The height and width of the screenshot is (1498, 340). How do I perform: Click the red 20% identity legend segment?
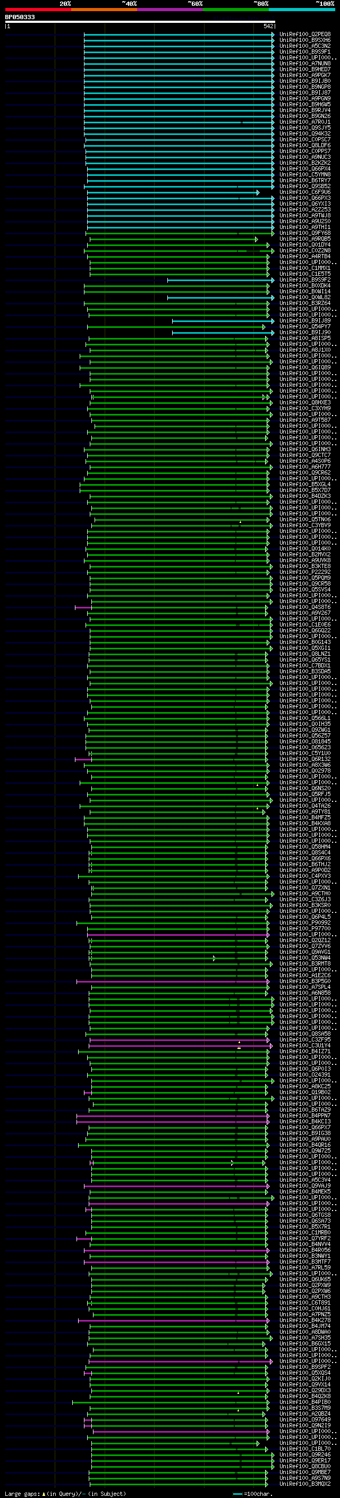pyautogui.click(x=38, y=10)
